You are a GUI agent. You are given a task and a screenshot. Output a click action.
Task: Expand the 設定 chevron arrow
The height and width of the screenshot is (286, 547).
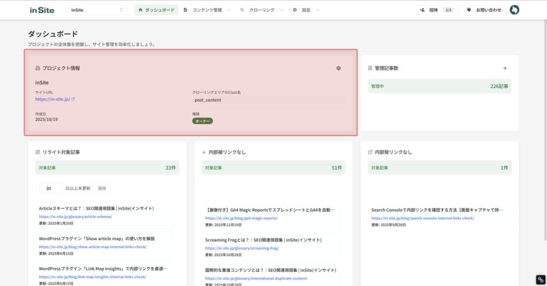[317, 10]
